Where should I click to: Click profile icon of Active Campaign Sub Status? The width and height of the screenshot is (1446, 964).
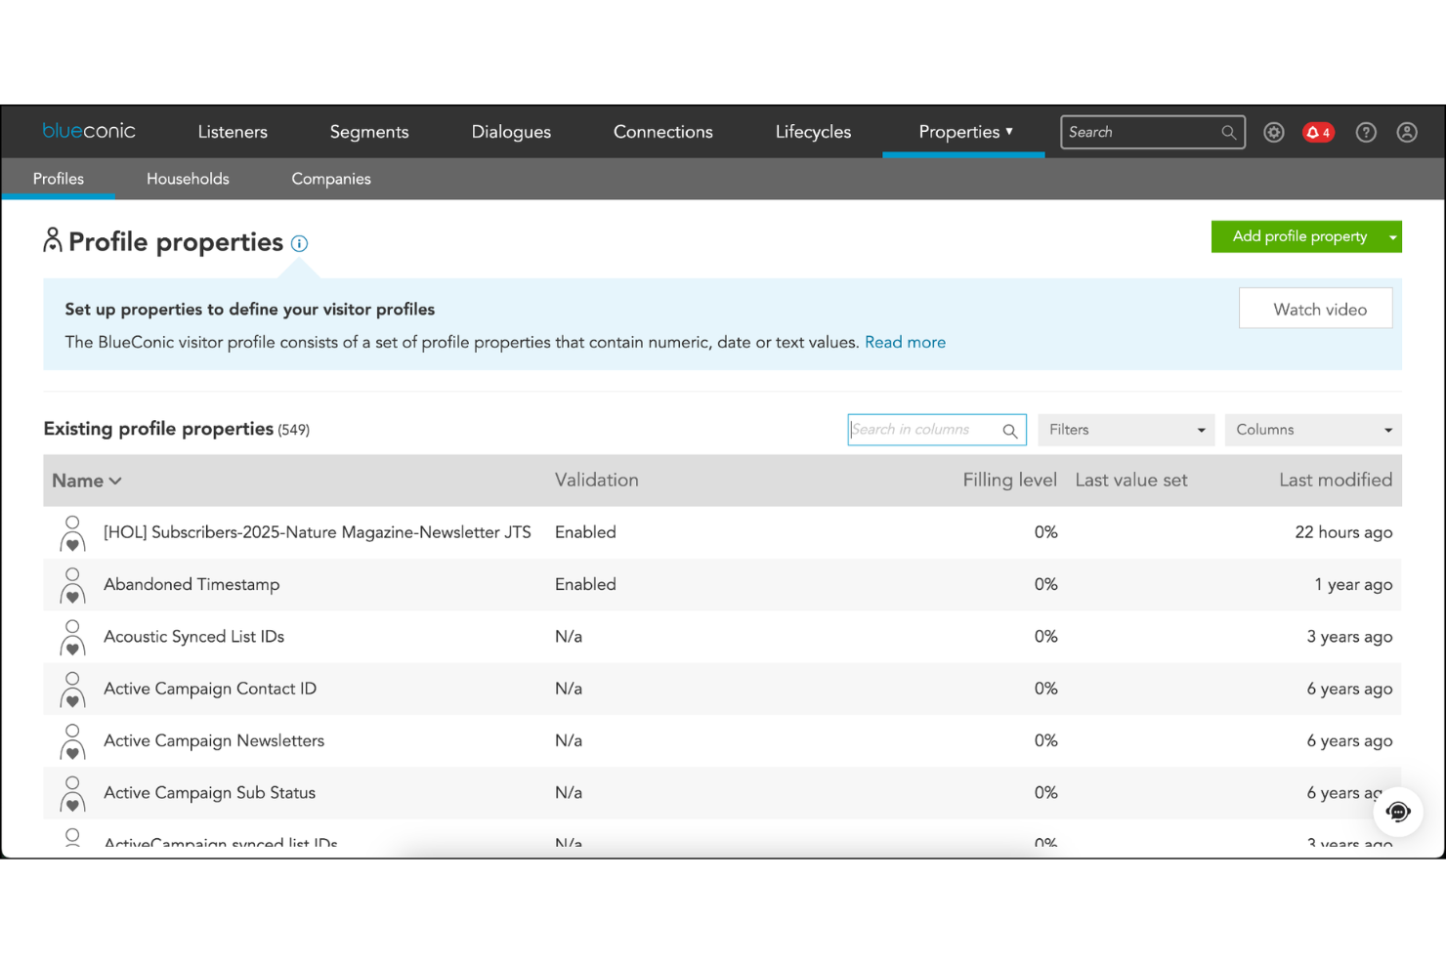[72, 794]
